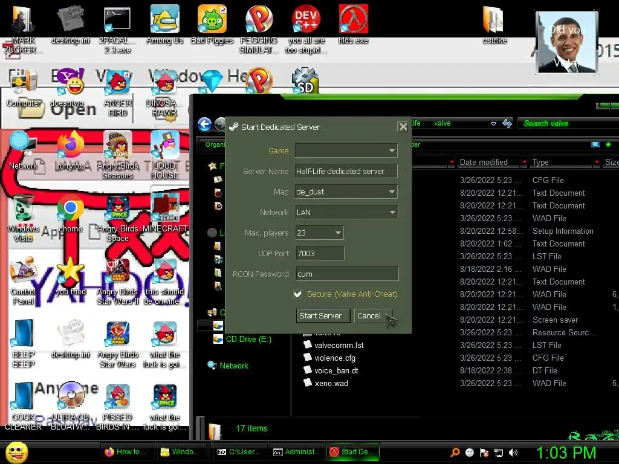Expand the Explorer address bar history arrow
This screenshot has width=619, height=464.
tap(493, 123)
